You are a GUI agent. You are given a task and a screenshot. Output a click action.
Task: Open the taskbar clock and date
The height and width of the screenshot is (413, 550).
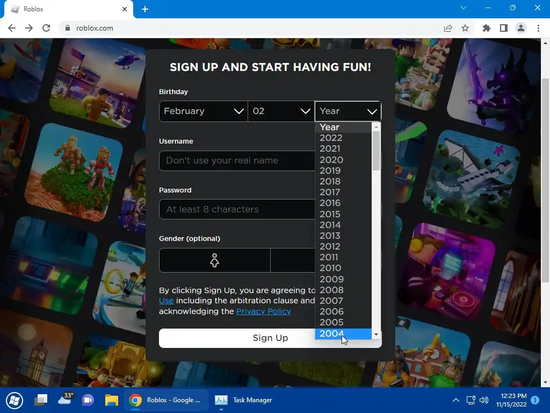(x=511, y=400)
